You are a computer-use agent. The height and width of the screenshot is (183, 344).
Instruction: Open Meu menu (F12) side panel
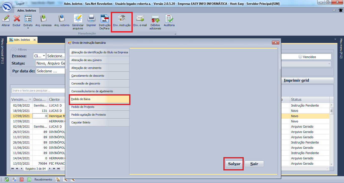(x=341, y=49)
